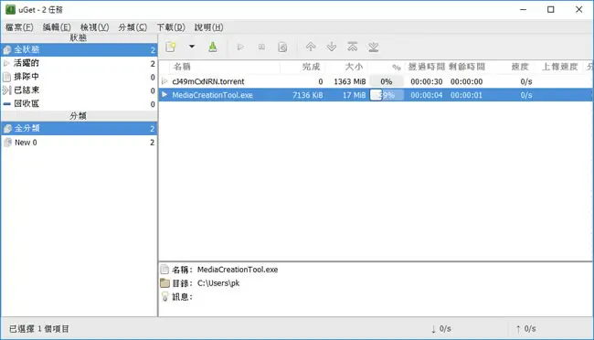Click the uGet application icon in title bar
The width and height of the screenshot is (594, 340).
tap(10, 9)
